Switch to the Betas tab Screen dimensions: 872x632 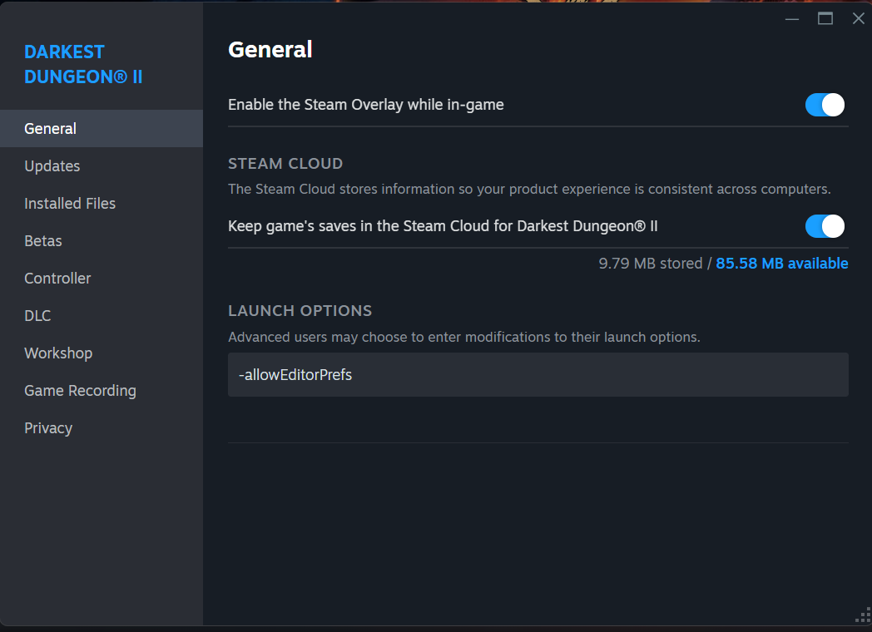point(43,241)
